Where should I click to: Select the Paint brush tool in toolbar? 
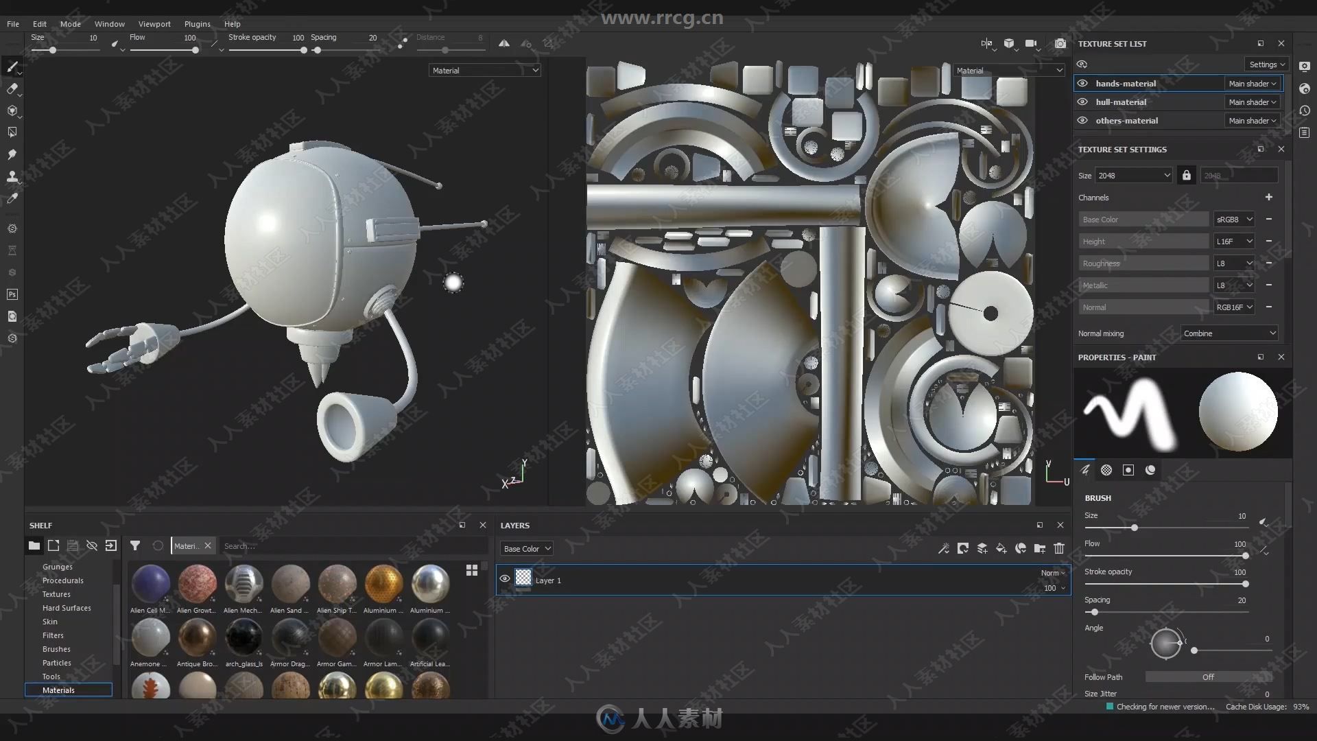[11, 67]
